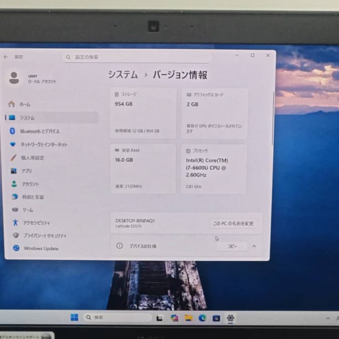This screenshot has height=339, width=339.
Task: Click the 実装 RAM 16.0 GB card
Action: tap(143, 168)
